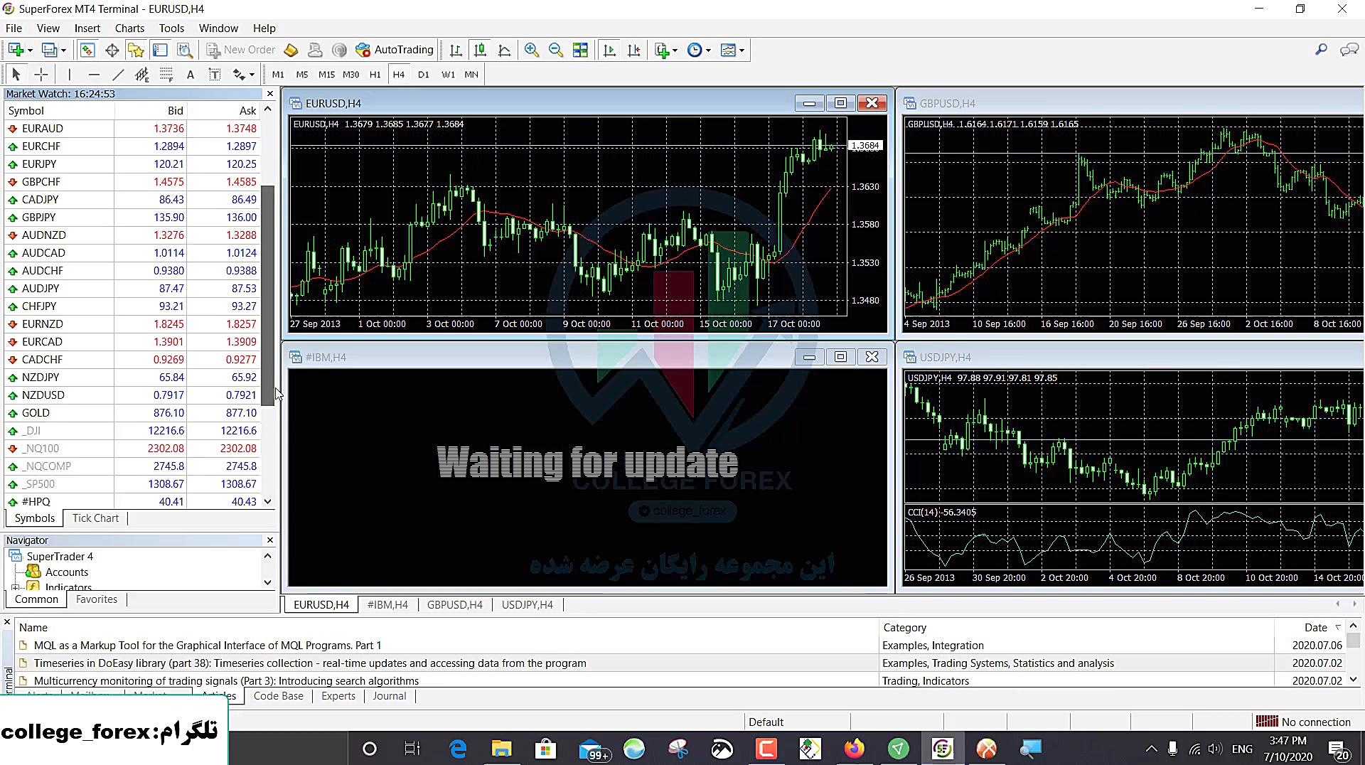Viewport: 1365px width, 765px height.
Task: Select the text 'A' drawing tool
Action: [x=190, y=74]
